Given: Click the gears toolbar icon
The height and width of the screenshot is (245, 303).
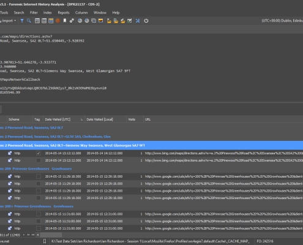Looking at the screenshot, I should 72,21.
